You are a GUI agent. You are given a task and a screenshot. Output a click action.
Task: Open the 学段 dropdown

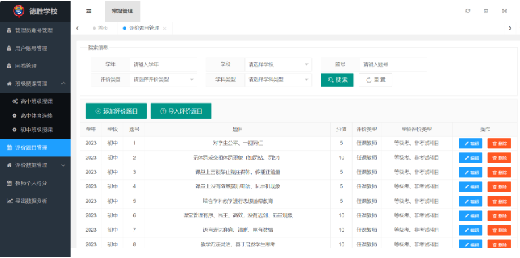[x=278, y=64]
